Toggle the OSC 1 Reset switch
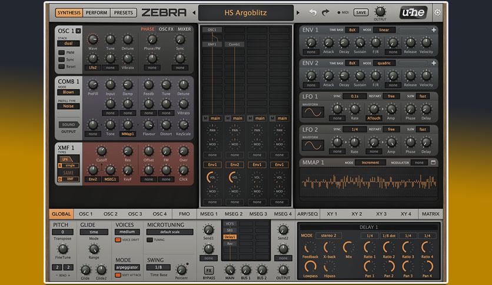 pos(61,66)
